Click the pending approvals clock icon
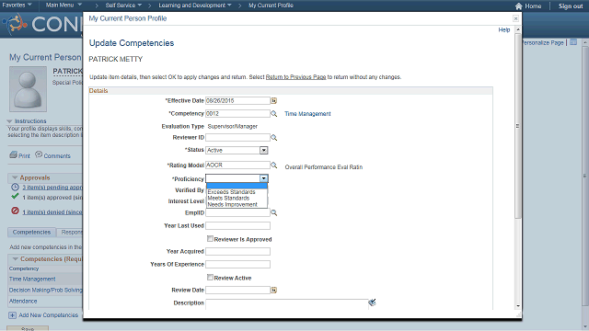This screenshot has height=331, width=589. 15,187
